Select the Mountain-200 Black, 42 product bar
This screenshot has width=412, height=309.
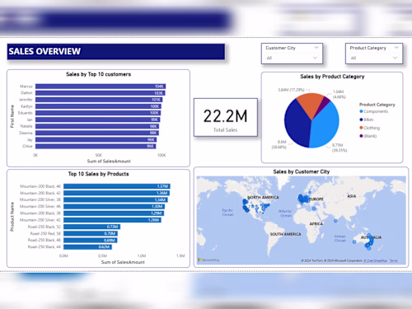(116, 193)
